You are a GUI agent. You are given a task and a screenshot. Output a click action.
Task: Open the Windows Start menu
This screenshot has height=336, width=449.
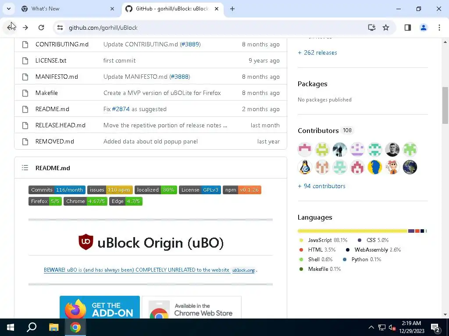coord(11,327)
